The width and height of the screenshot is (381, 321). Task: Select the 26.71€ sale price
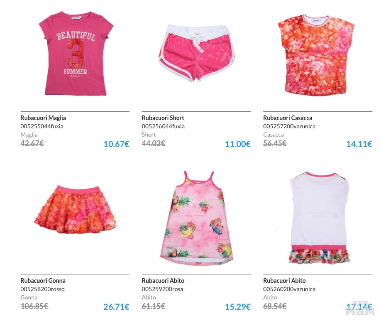click(116, 306)
